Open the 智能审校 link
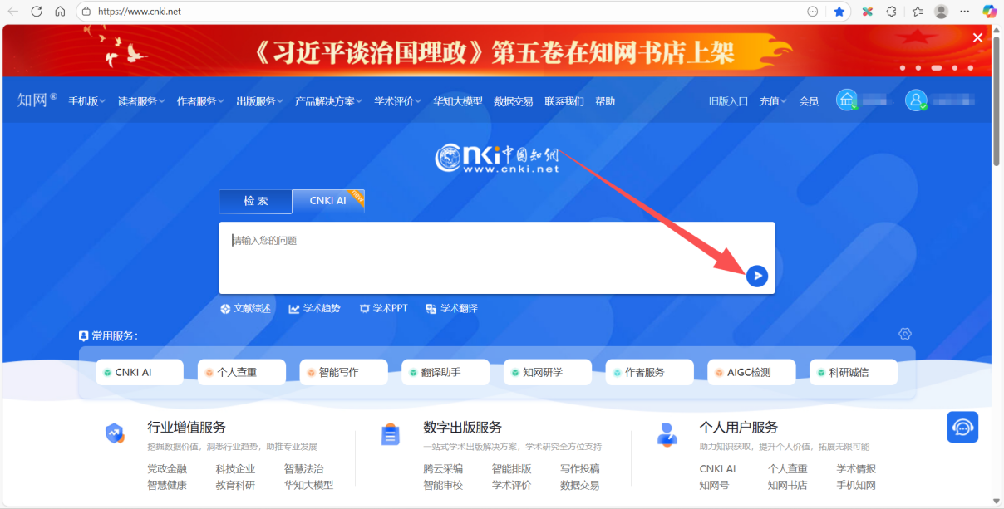Viewport: 1004px width, 509px height. [443, 485]
